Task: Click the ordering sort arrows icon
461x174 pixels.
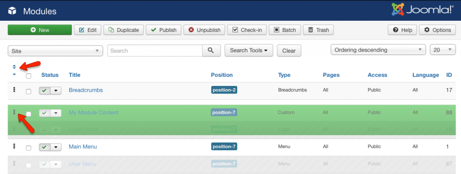Action: coord(14,67)
